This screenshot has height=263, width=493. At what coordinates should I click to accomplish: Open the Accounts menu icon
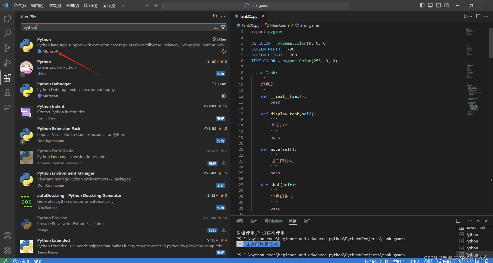pos(7,236)
